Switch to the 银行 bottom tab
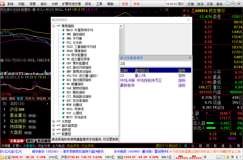Image resolution: width=243 pixels, height=160 pixels. (x=30, y=141)
